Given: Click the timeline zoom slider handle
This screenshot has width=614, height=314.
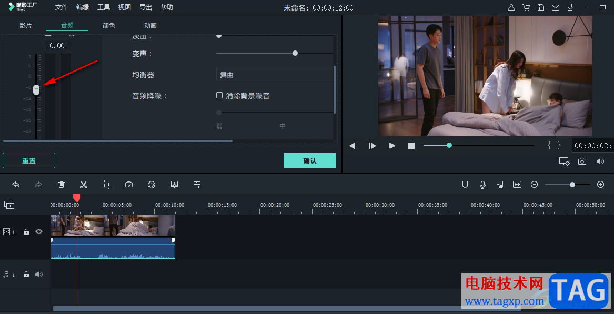Looking at the screenshot, I should click(572, 185).
